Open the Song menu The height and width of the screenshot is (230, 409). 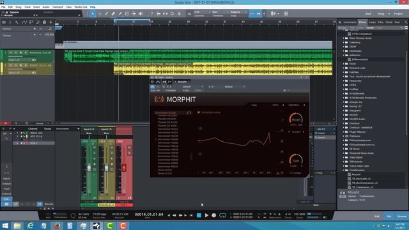pyautogui.click(x=19, y=7)
